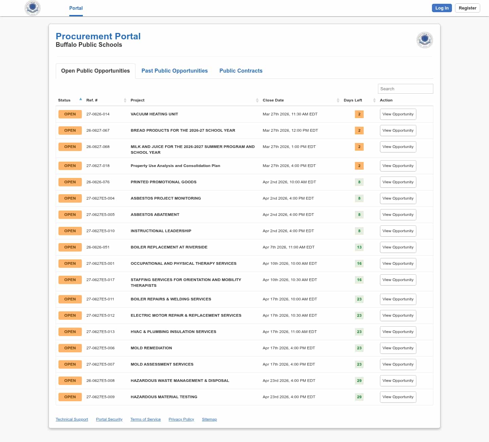View Opportunity for Asbestos Abatement
Viewport: 489px width, 442px height.
coord(398,215)
